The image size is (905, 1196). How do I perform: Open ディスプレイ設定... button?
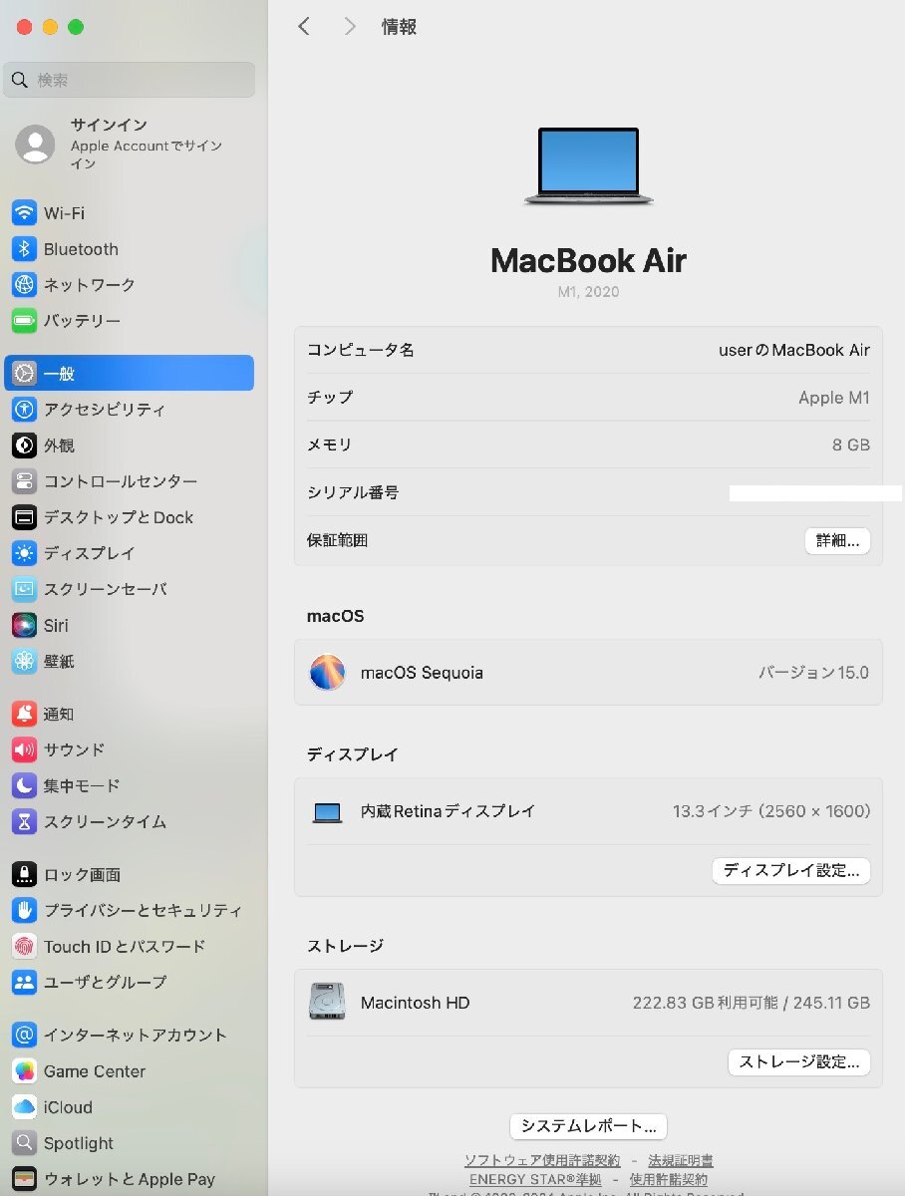pos(791,870)
